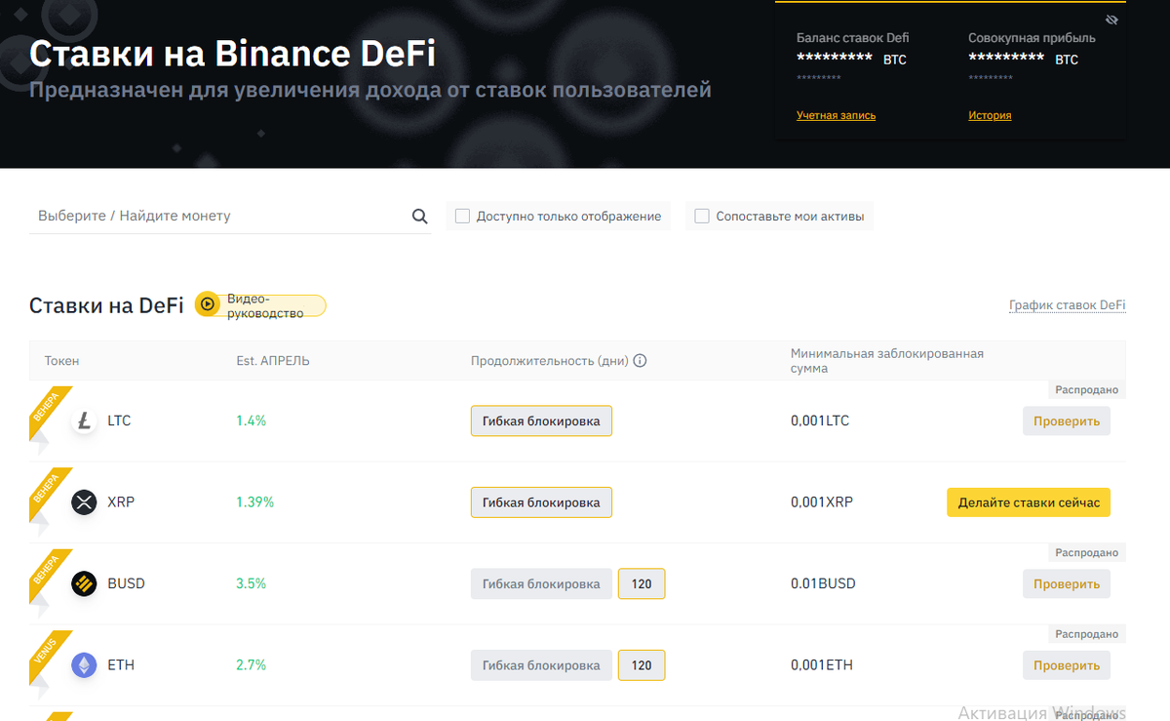Click ETH rate 2.7%

pos(252,665)
